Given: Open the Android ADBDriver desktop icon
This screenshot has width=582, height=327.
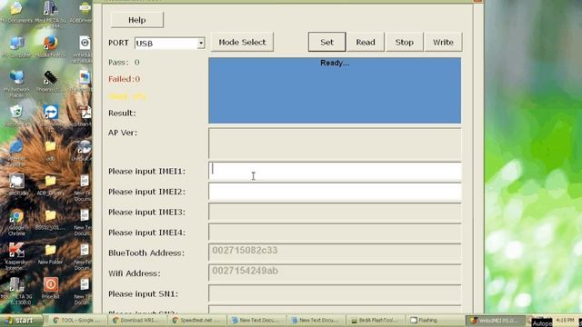Looking at the screenshot, I should coord(83,13).
